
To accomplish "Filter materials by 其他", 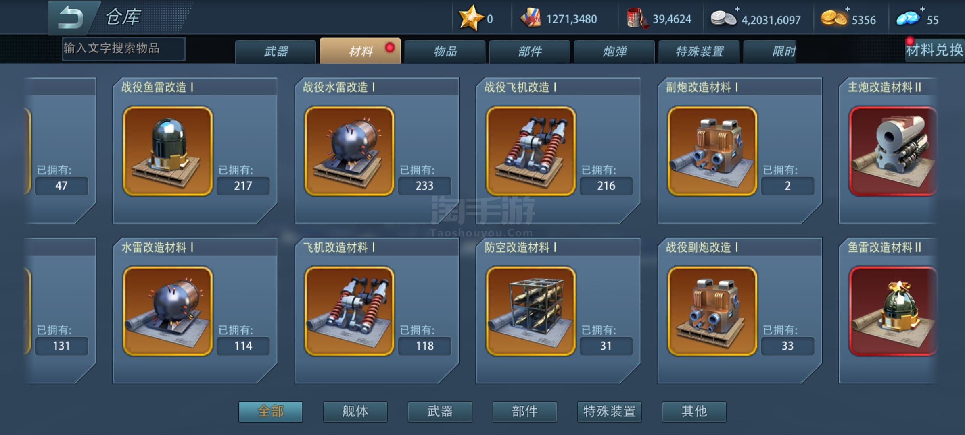I will 694,411.
